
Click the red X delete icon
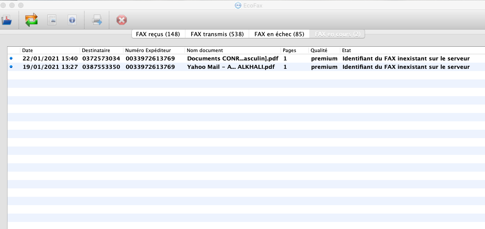click(121, 20)
